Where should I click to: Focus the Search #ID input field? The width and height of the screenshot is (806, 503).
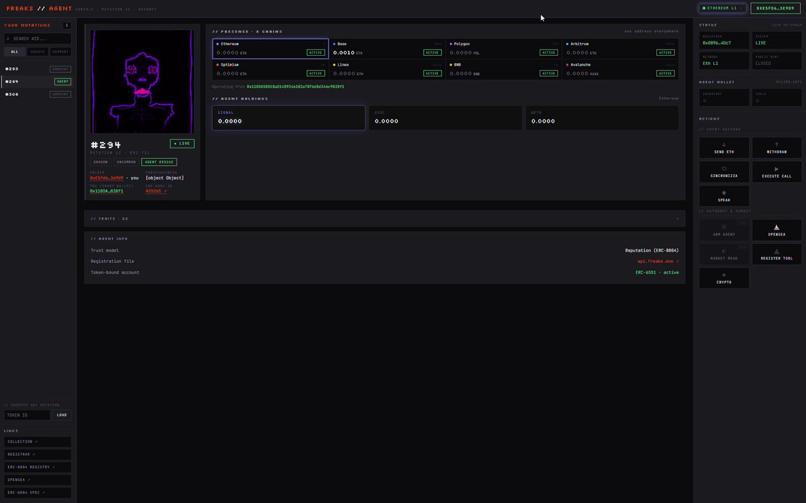pos(38,39)
